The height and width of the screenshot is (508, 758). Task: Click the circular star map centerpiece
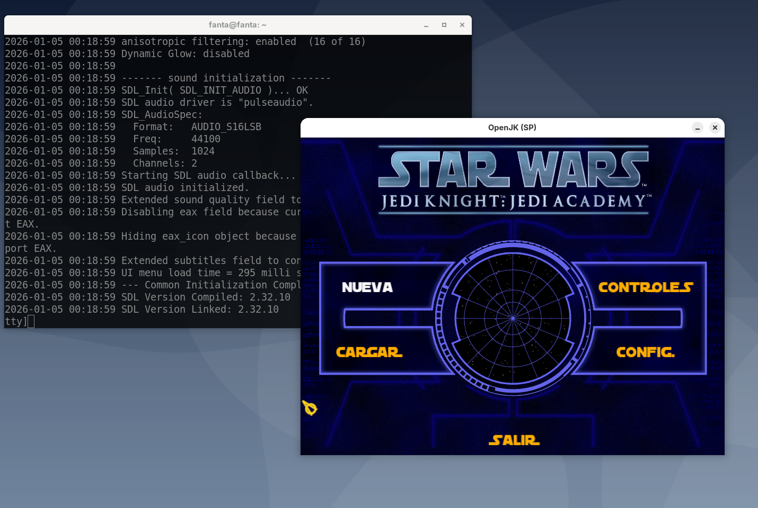(x=513, y=318)
